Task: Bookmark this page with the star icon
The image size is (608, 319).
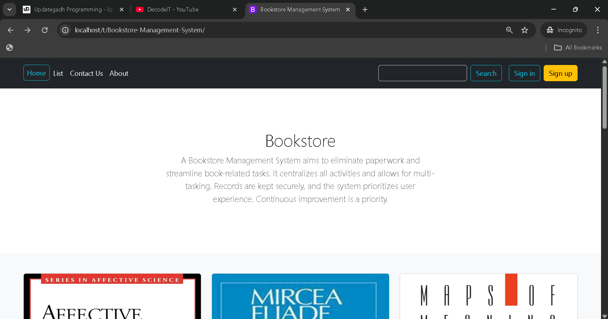Action: (525, 30)
